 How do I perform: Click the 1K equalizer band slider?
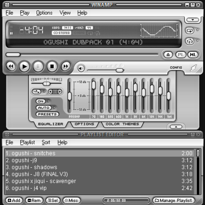[x=127, y=93]
